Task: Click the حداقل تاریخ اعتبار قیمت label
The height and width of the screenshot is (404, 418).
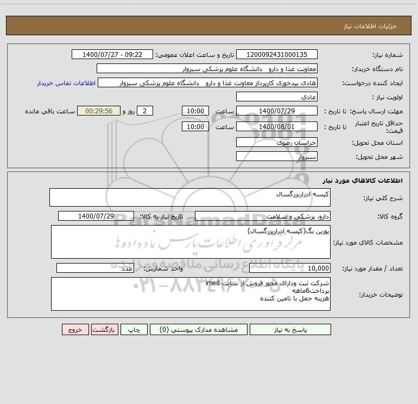Action: click(378, 127)
